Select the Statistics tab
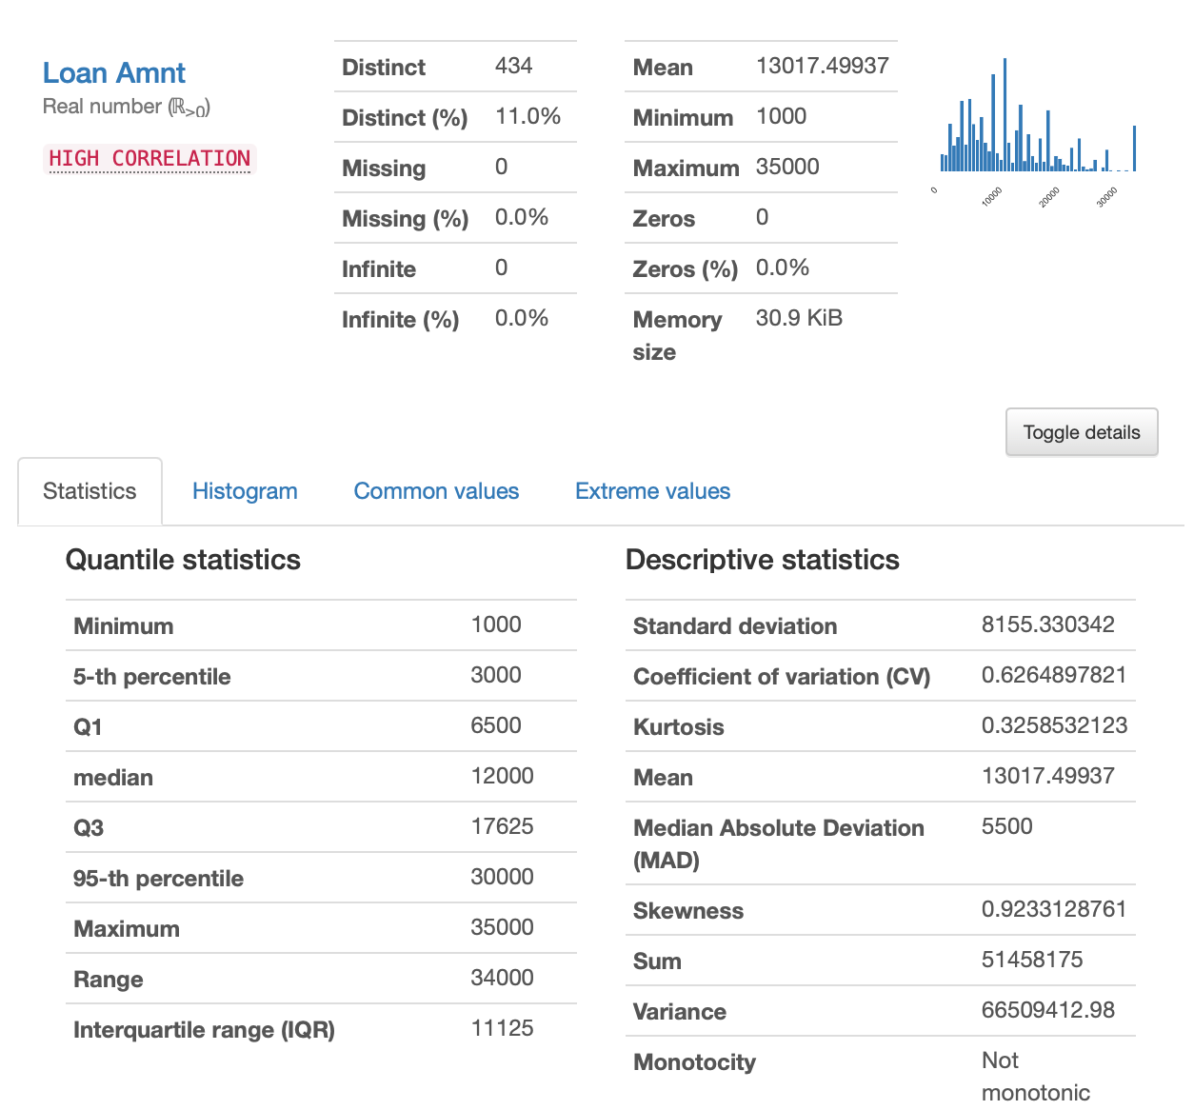Image resolution: width=1194 pixels, height=1110 pixels. coord(90,491)
